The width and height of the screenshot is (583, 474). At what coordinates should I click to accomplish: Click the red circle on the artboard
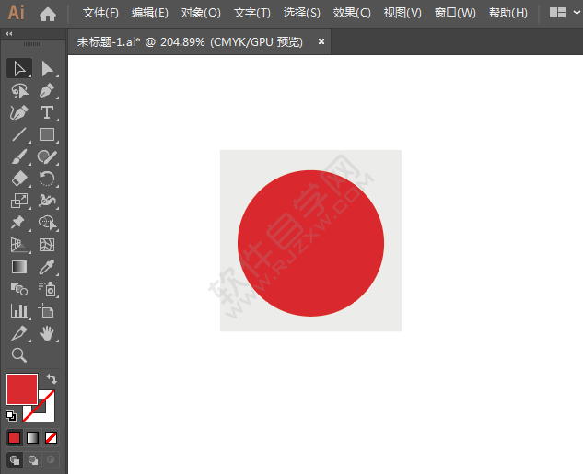tap(310, 243)
